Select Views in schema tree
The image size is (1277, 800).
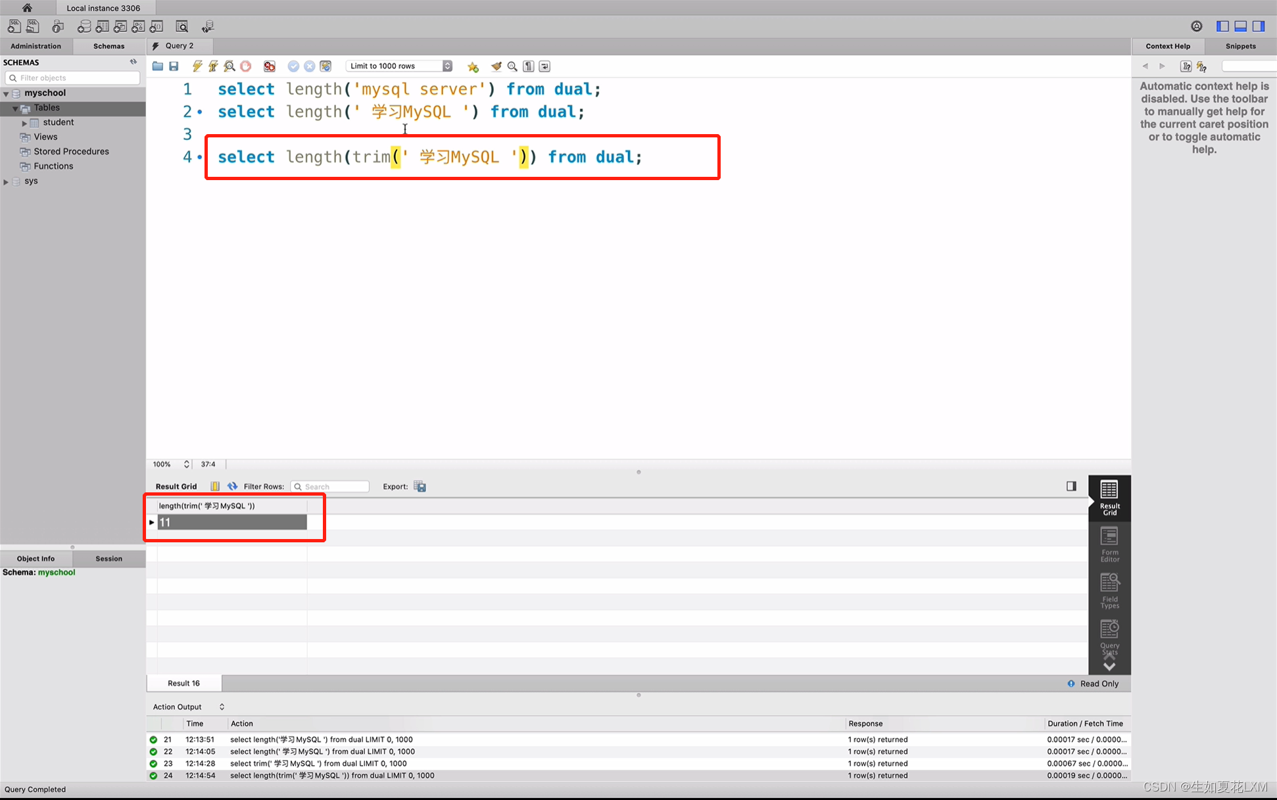pyautogui.click(x=45, y=137)
